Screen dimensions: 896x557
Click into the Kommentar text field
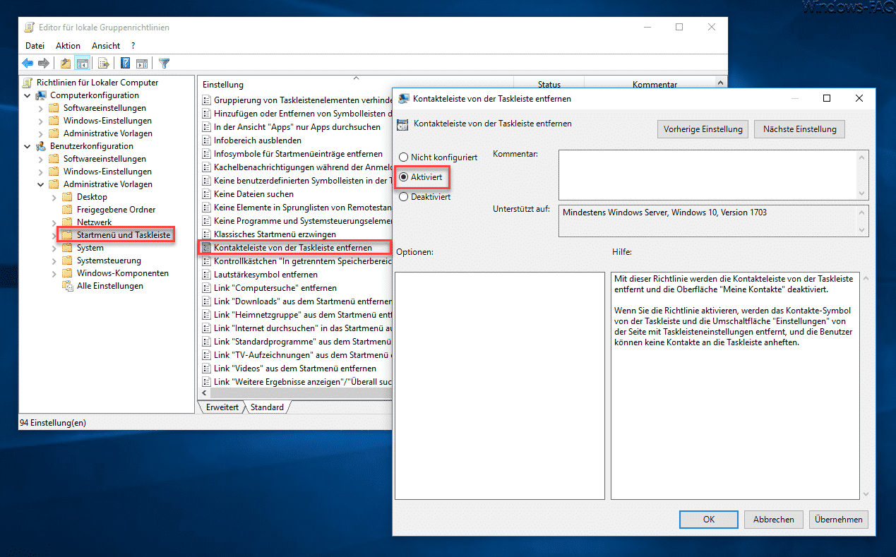pyautogui.click(x=707, y=174)
